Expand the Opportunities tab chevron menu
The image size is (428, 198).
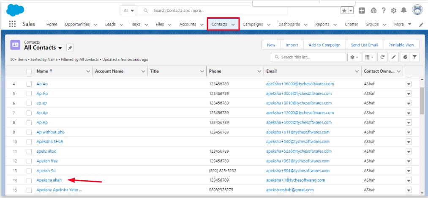click(x=95, y=25)
